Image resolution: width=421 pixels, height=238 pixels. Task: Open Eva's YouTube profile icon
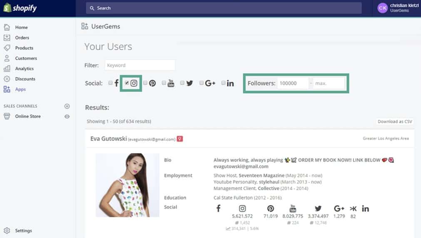(293, 208)
